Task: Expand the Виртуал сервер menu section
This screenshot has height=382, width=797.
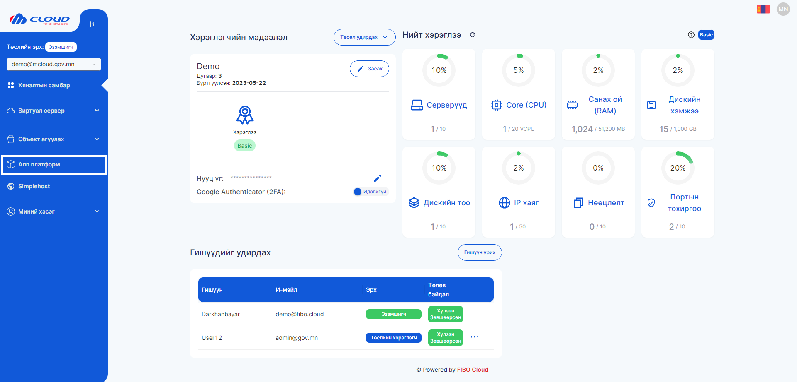Action: [54, 111]
